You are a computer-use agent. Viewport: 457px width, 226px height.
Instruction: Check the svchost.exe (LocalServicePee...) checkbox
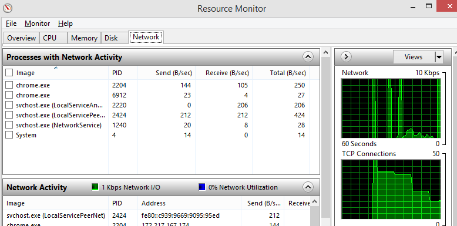9,115
